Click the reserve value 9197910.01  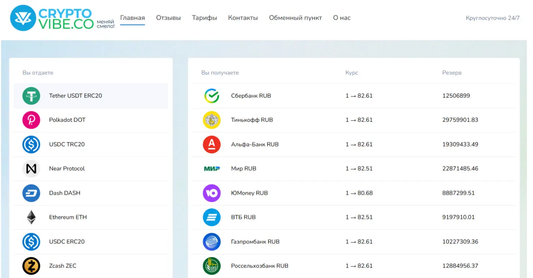[x=458, y=217]
